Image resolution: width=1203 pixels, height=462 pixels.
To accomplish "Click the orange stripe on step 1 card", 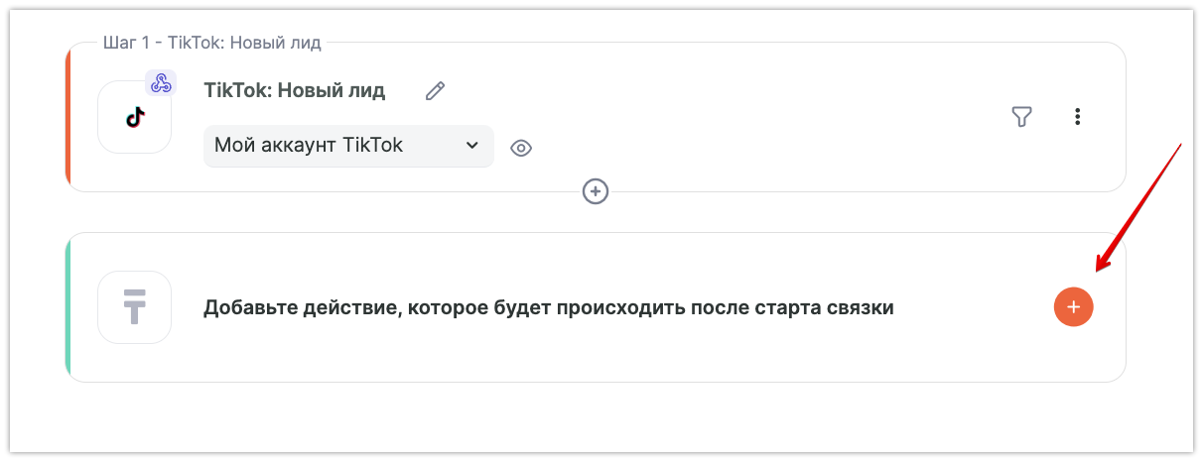I will (67, 117).
